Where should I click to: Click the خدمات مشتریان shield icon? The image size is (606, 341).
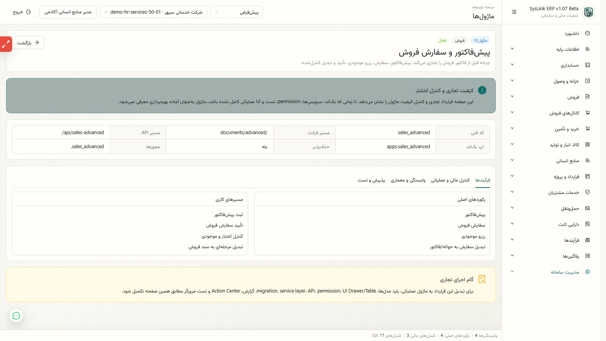(x=587, y=192)
